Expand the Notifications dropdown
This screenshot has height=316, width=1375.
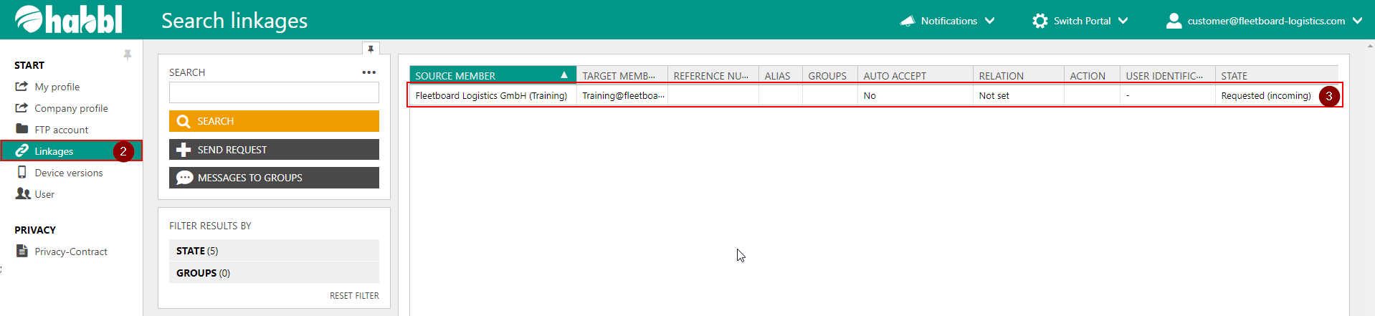(x=989, y=21)
